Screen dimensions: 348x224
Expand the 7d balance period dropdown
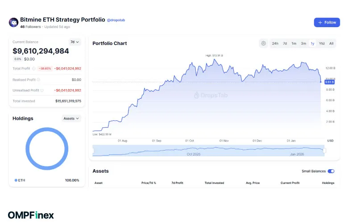click(75, 42)
